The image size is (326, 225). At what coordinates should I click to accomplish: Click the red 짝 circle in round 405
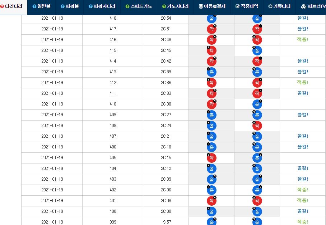(x=212, y=158)
